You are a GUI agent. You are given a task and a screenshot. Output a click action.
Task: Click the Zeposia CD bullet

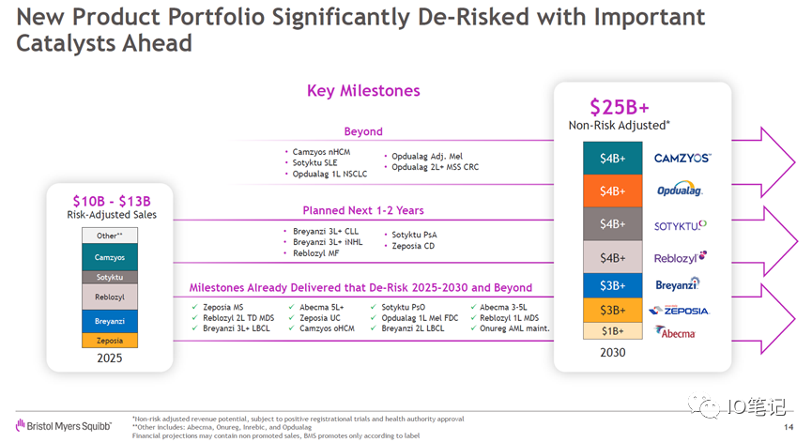click(413, 246)
